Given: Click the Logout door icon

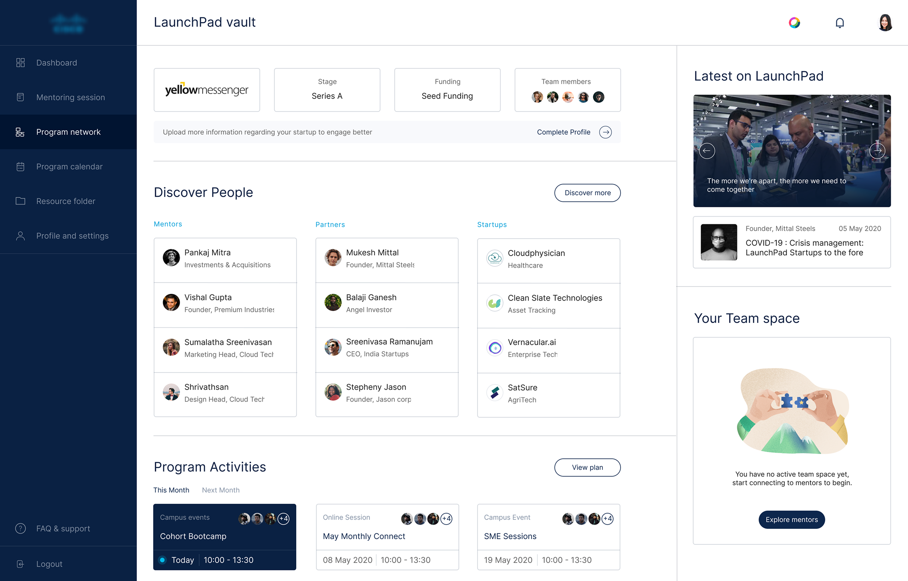Looking at the screenshot, I should [x=20, y=564].
